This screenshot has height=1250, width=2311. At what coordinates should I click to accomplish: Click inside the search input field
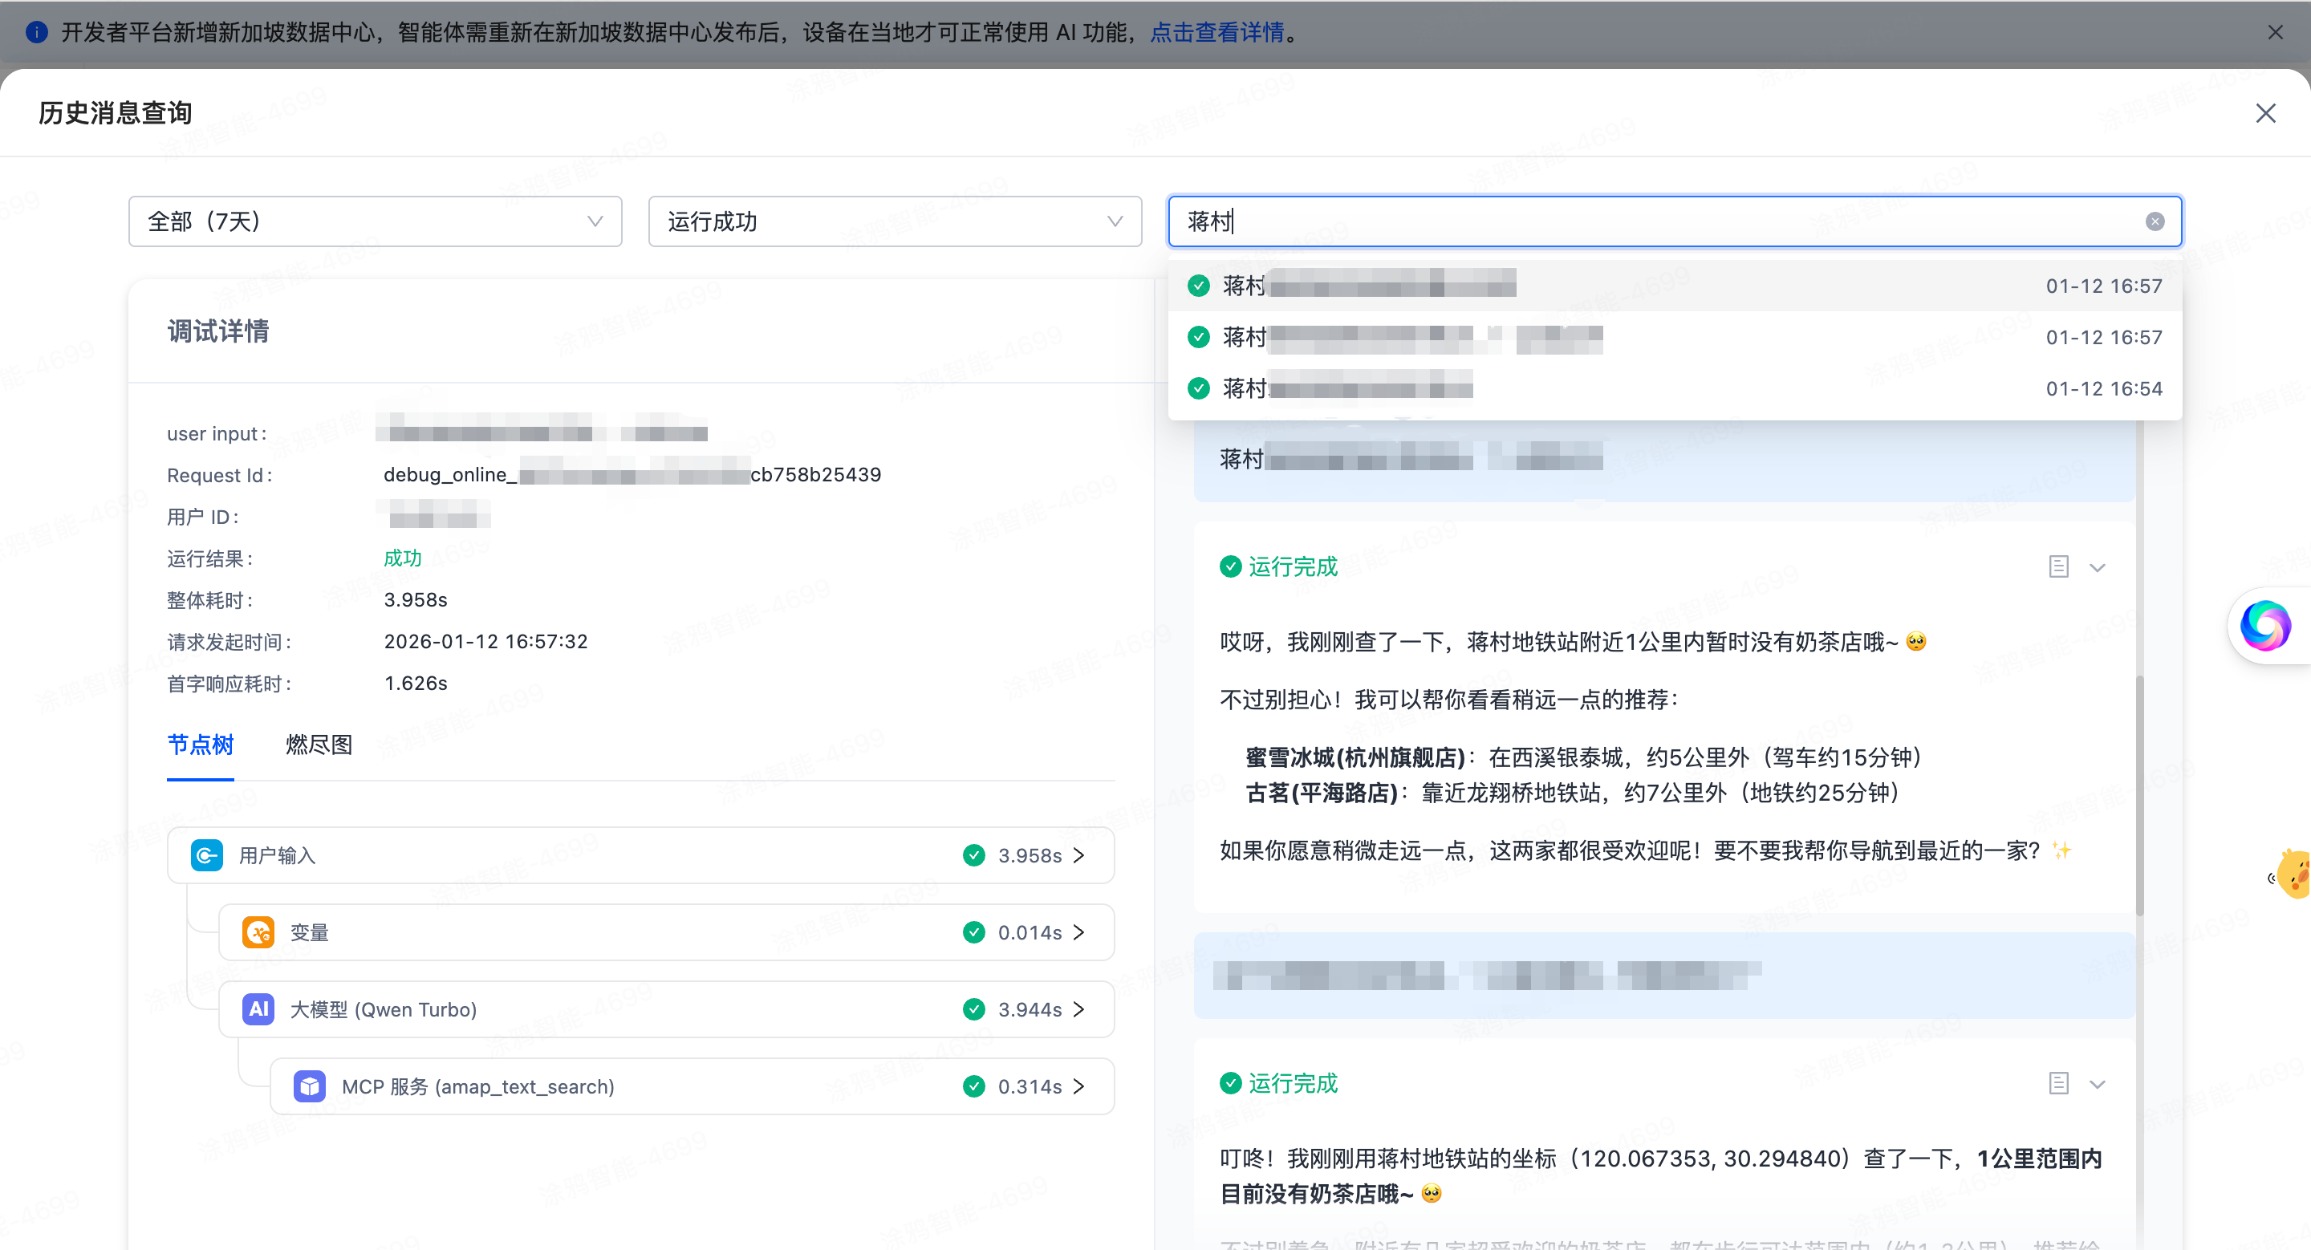(1614, 221)
